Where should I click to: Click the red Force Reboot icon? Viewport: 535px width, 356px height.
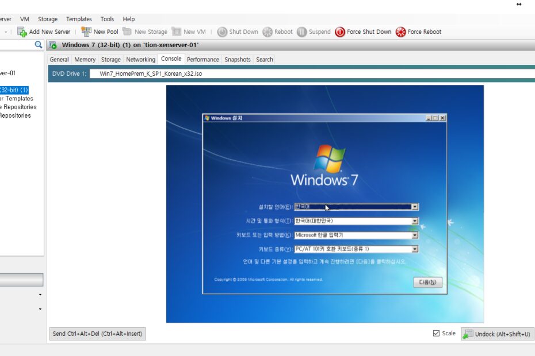400,32
